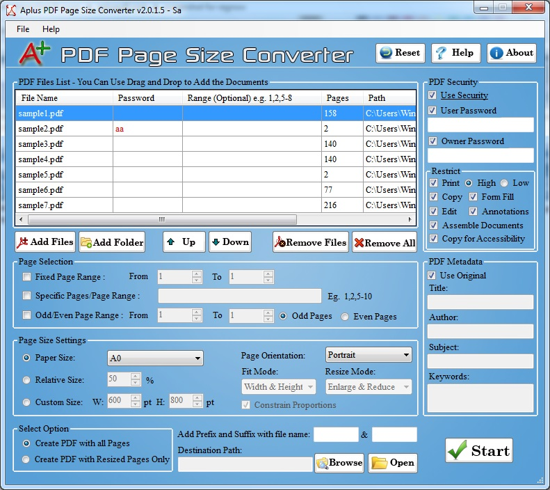The height and width of the screenshot is (490, 550).
Task: Open the Paper Size A0 dropdown
Action: (155, 358)
